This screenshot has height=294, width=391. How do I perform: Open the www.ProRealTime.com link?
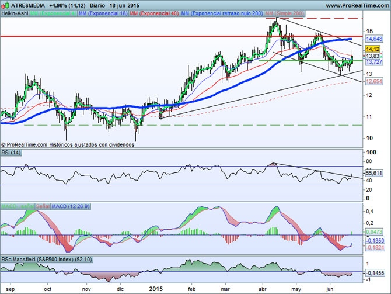[358, 5]
